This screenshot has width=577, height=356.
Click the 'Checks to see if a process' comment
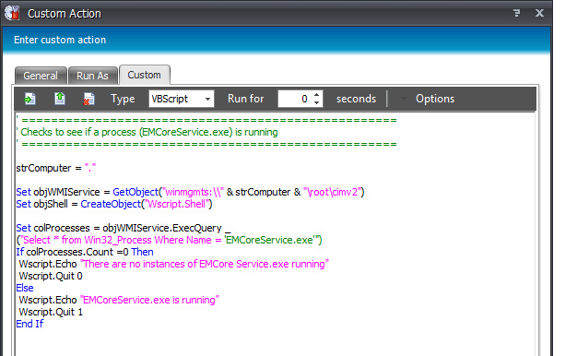[x=147, y=132]
